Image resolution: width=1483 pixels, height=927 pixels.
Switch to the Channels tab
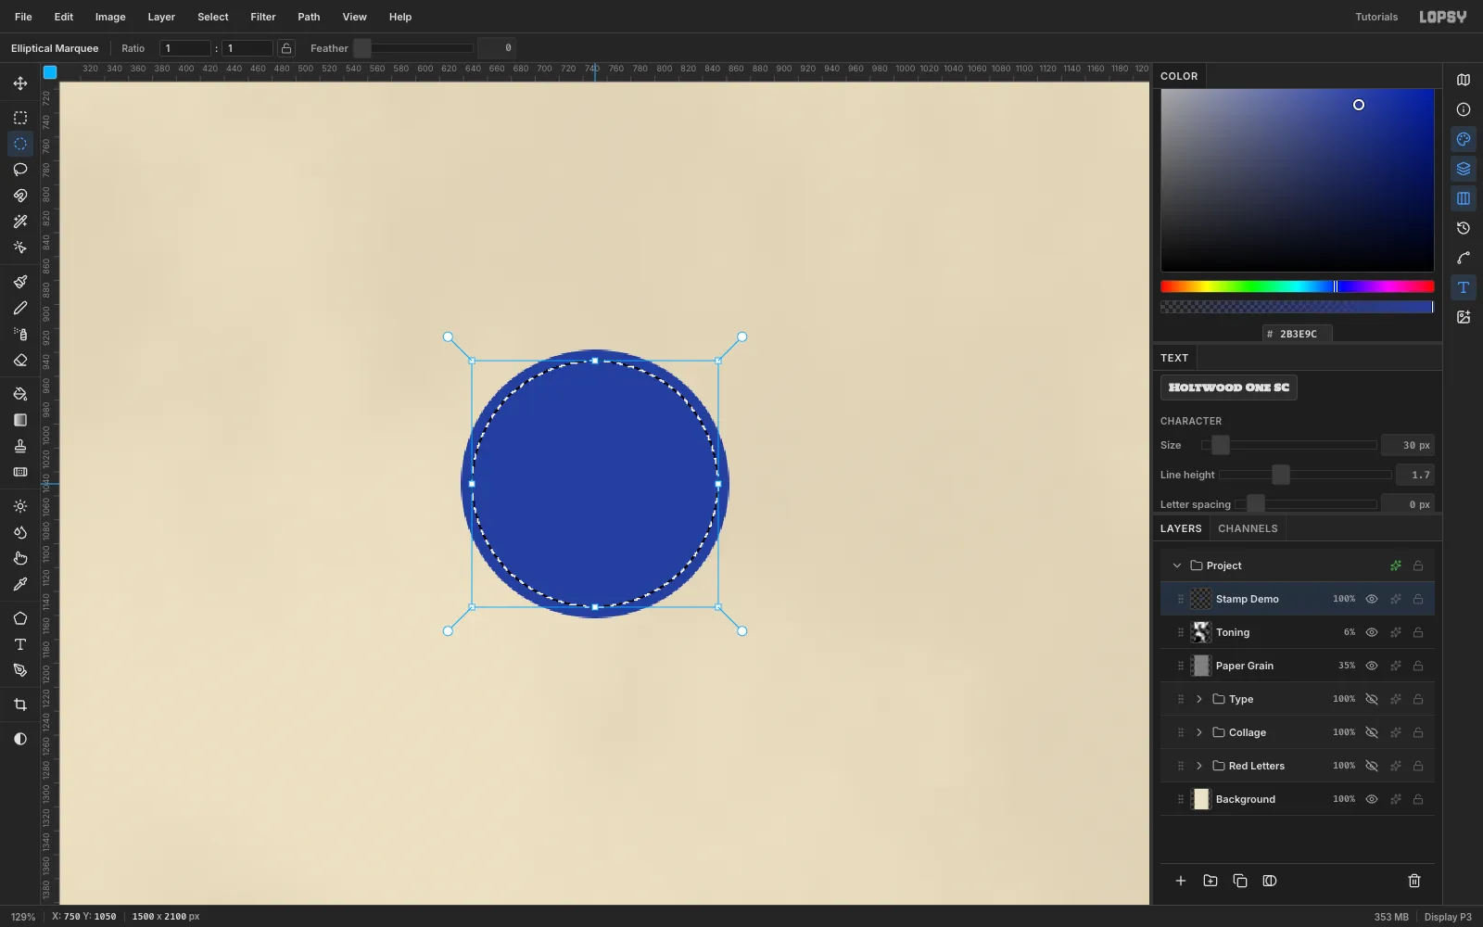(1248, 528)
